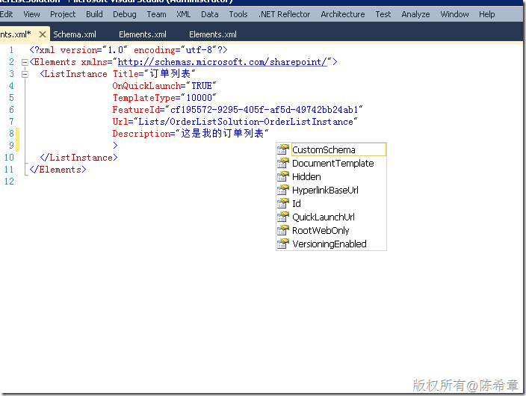526x396 pixels.
Task: Collapse the Elements node outline
Action: pos(25,62)
